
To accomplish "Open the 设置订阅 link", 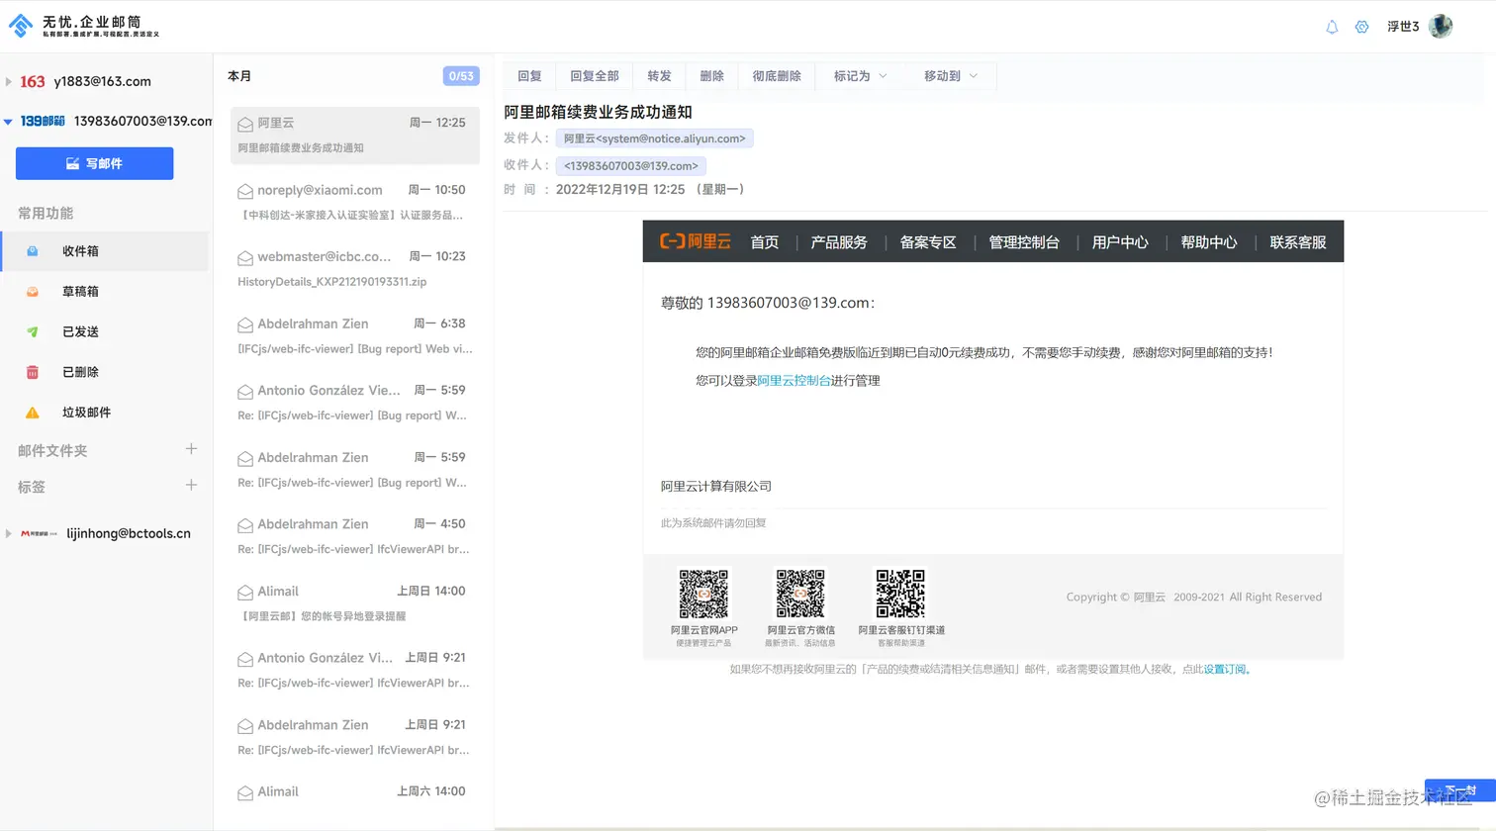I will tap(1225, 670).
